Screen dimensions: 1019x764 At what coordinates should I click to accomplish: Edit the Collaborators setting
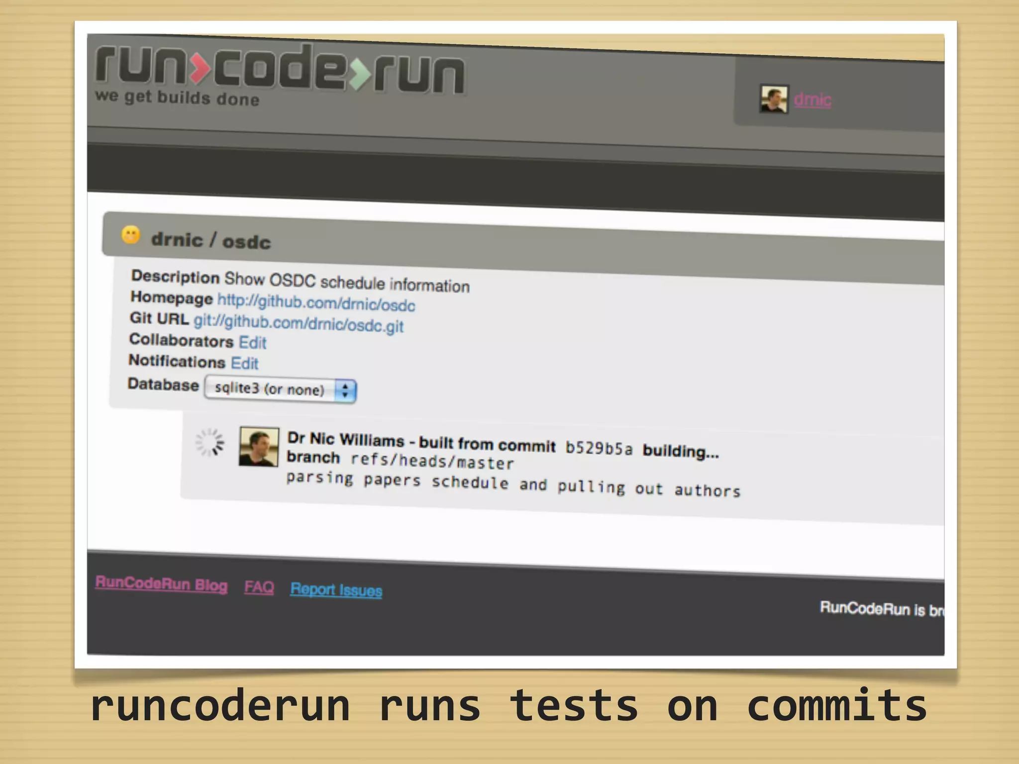coord(253,342)
